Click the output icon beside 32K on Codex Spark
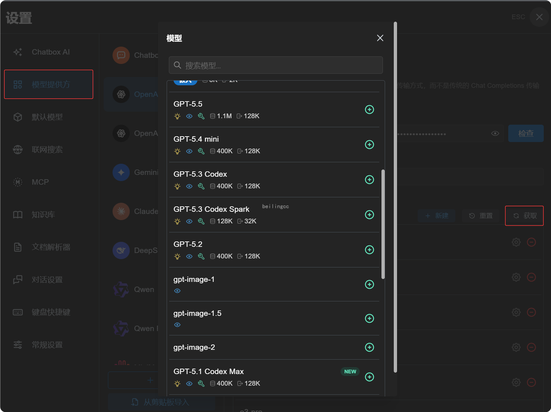This screenshot has width=551, height=412. (240, 221)
